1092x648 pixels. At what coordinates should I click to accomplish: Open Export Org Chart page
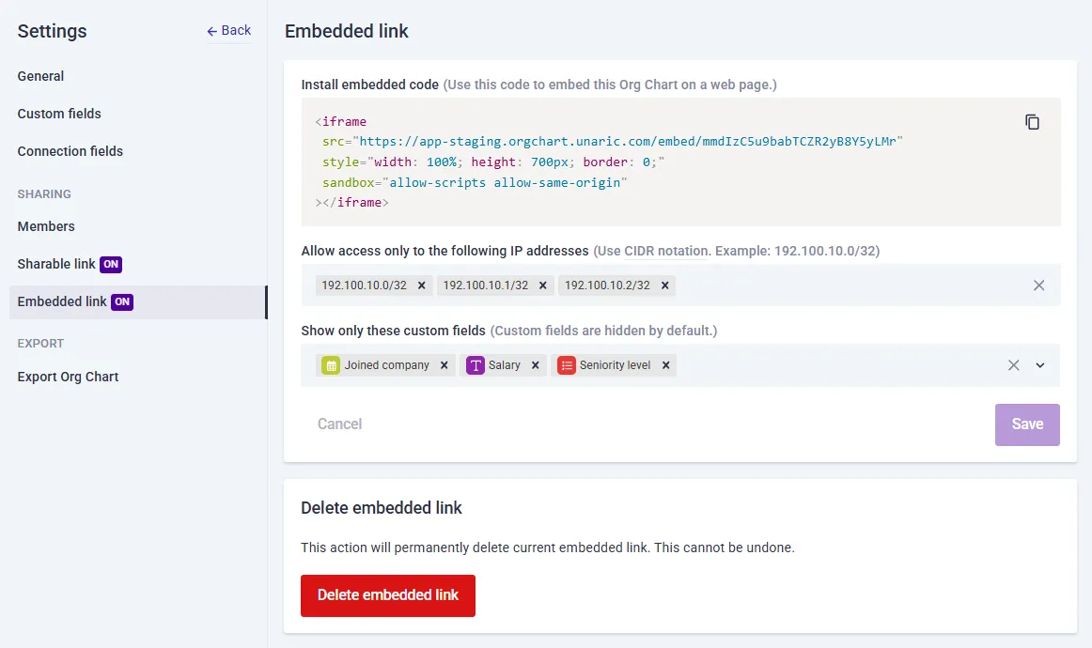click(69, 377)
